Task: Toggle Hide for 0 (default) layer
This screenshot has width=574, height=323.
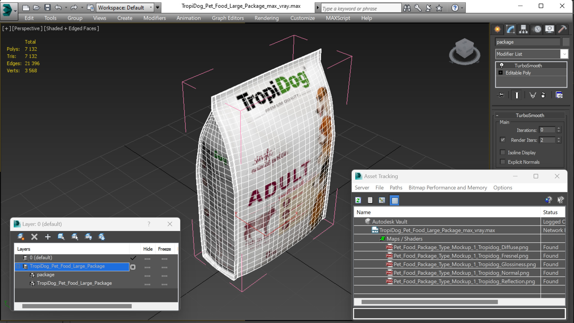Action: pyautogui.click(x=147, y=259)
